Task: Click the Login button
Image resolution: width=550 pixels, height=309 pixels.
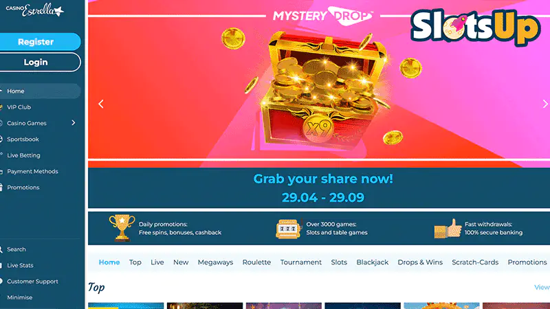Action: 40,62
